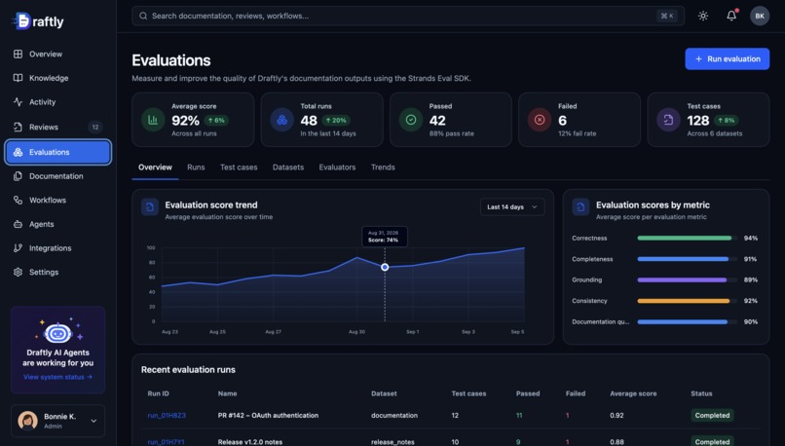
Task: Click the Aug 31 data point on chart
Action: pos(385,267)
